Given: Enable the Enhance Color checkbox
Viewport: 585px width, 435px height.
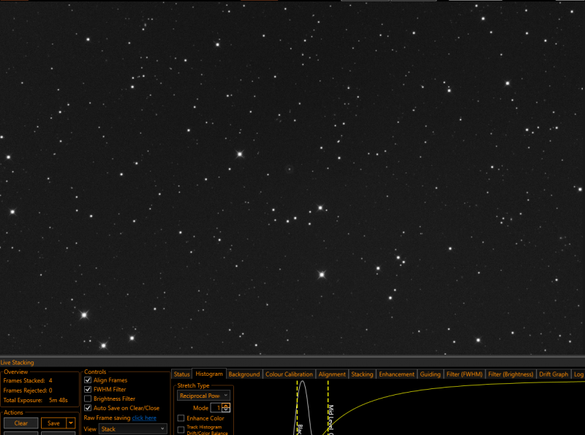Looking at the screenshot, I should pos(181,418).
